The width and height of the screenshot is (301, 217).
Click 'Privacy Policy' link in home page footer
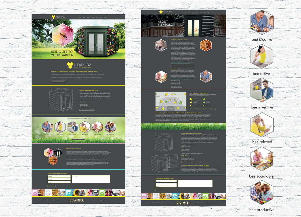point(50,200)
